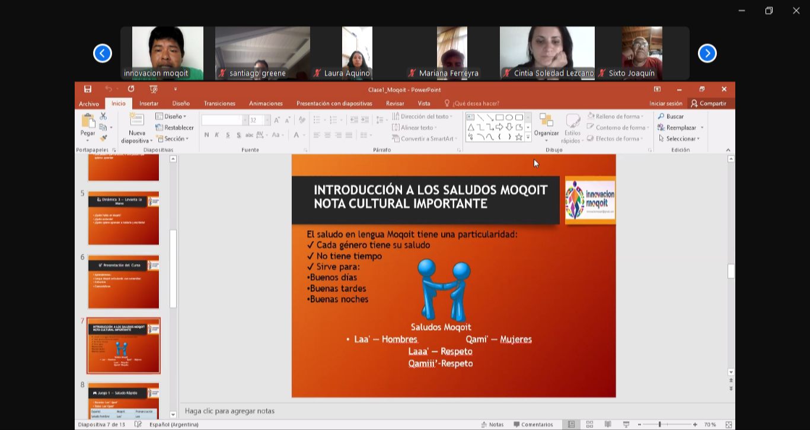Open the font size dropdown

point(267,120)
